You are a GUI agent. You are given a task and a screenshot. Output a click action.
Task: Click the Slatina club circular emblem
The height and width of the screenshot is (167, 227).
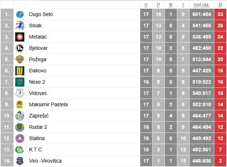tap(20, 139)
